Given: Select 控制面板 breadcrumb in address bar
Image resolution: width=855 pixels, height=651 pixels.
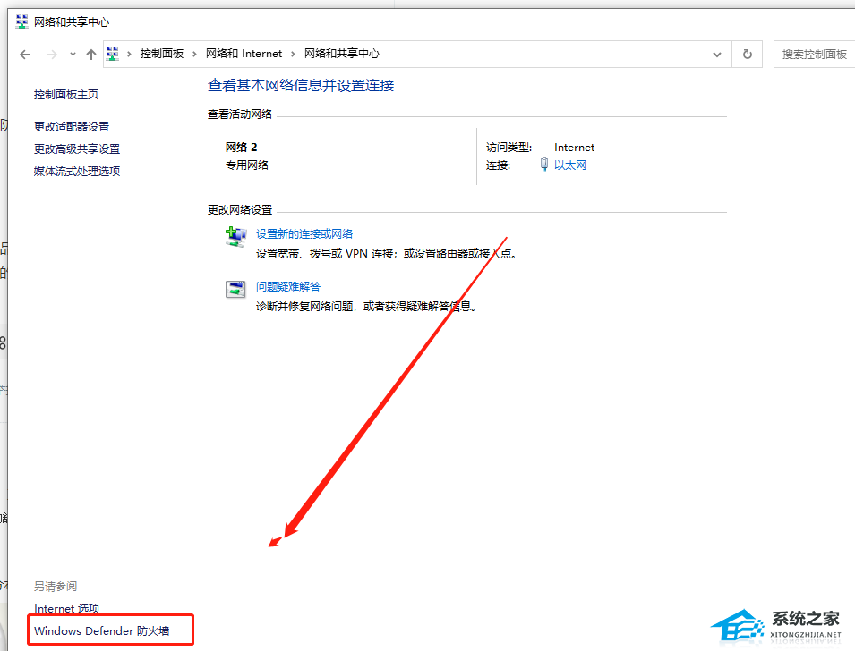Looking at the screenshot, I should 162,54.
